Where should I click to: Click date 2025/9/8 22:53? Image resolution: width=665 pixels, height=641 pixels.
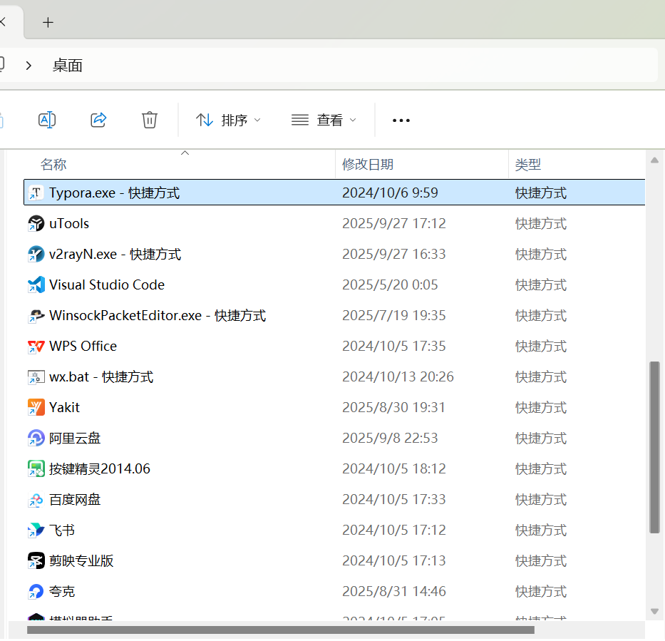point(390,439)
